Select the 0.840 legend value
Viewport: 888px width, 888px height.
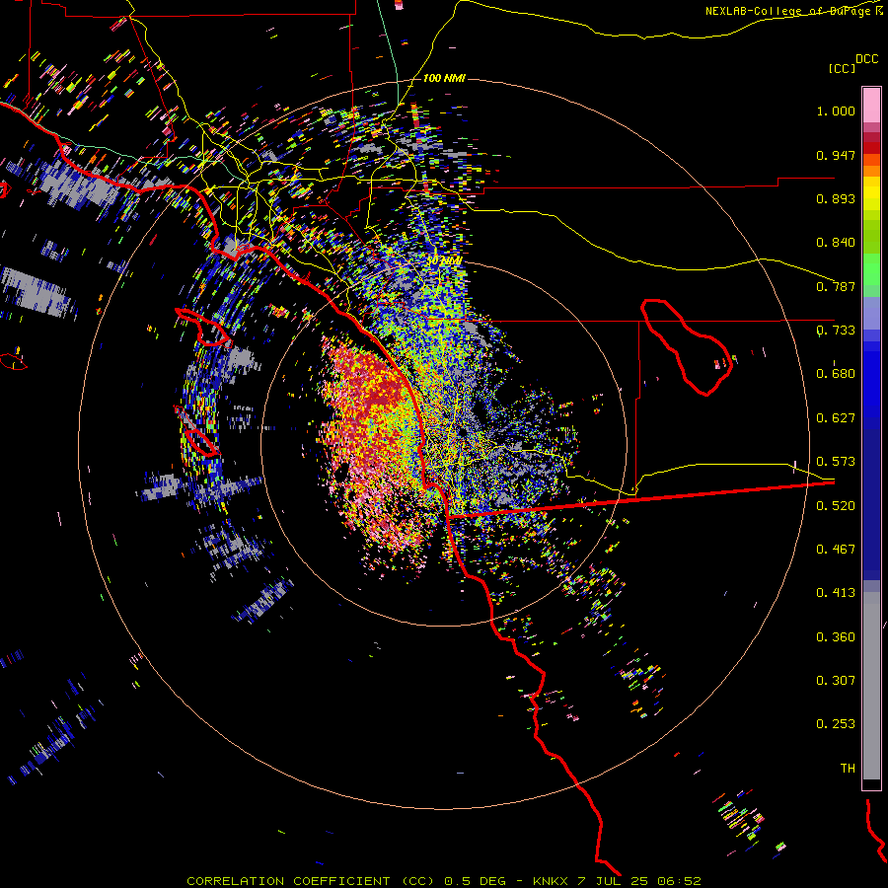coord(836,243)
